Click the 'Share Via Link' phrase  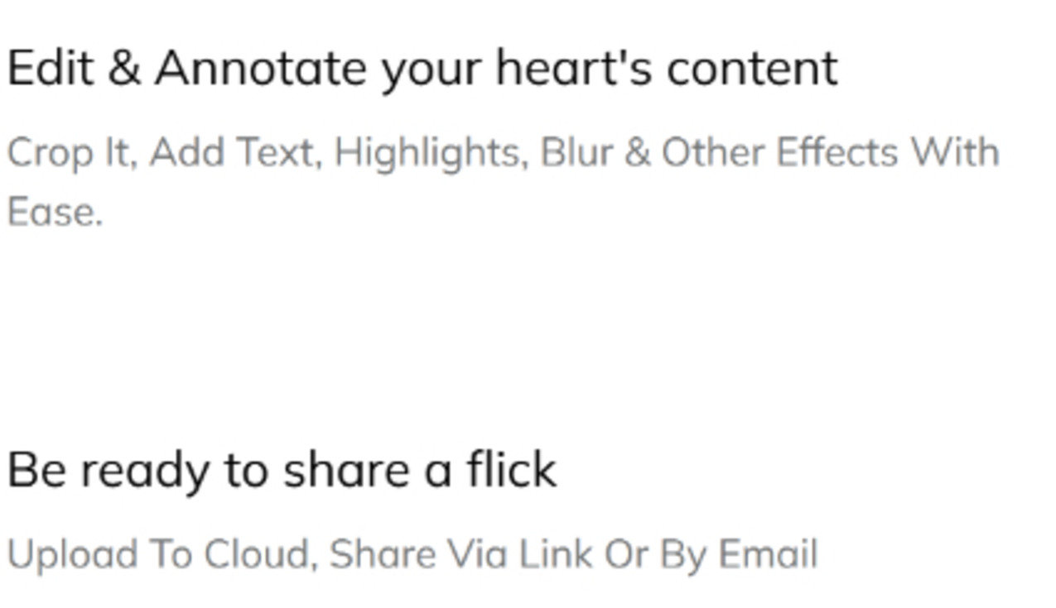[460, 553]
